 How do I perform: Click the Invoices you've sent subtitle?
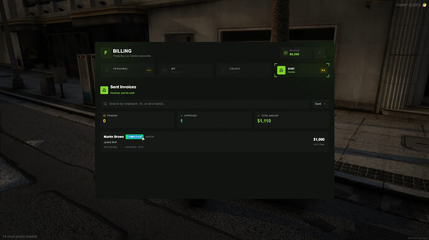tap(122, 93)
